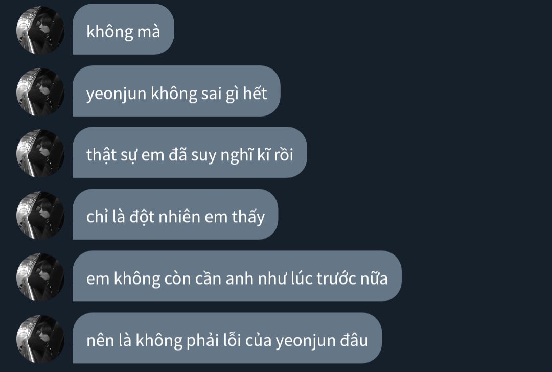The height and width of the screenshot is (372, 552).
Task: Click the word "yeonjun" in the second message
Action: click(x=117, y=95)
